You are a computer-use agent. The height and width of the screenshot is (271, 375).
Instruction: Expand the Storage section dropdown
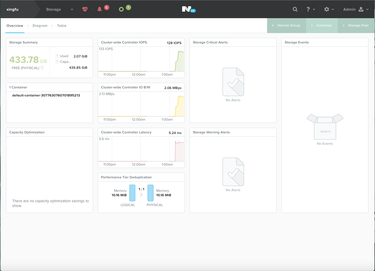click(x=72, y=10)
